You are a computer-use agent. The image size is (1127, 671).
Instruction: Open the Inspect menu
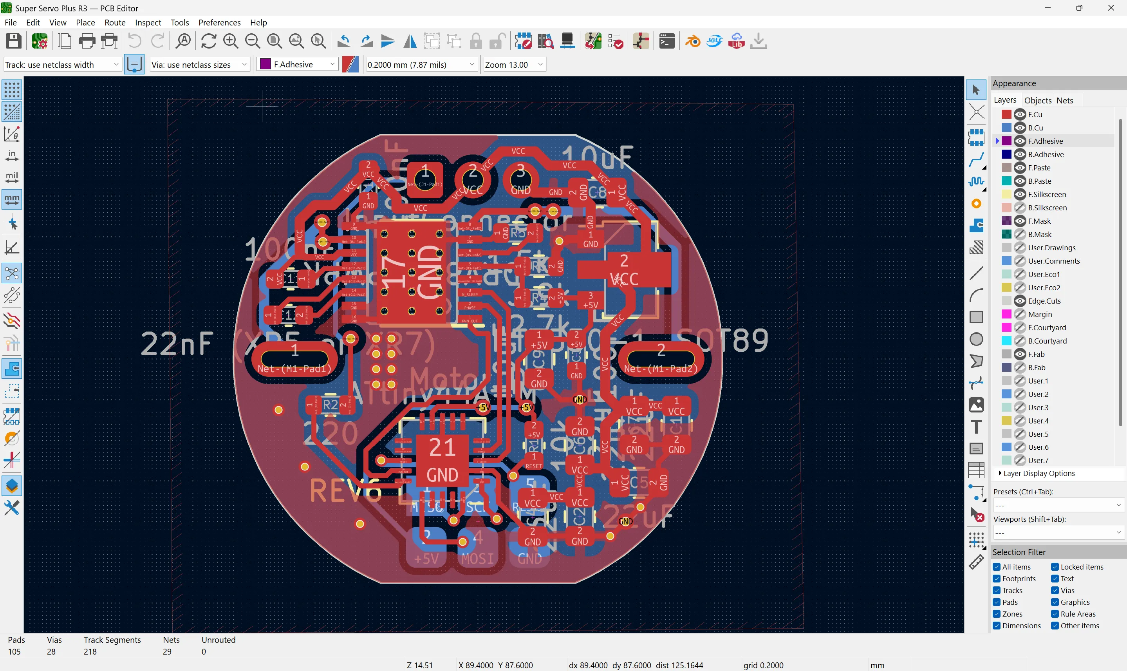tap(148, 22)
